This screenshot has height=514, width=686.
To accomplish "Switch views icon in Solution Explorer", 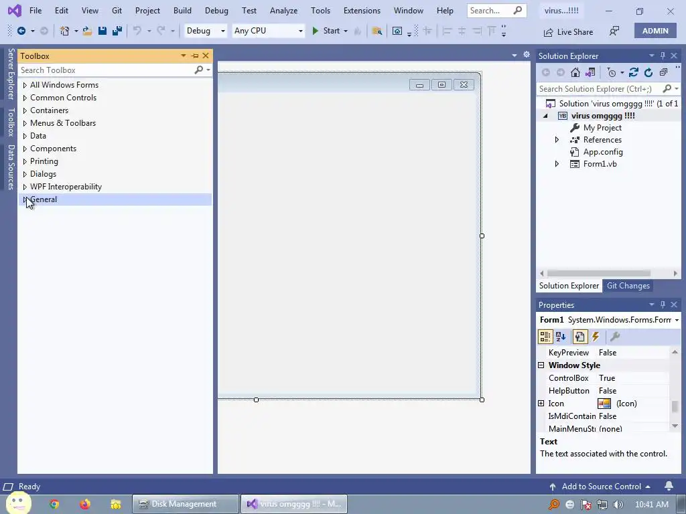I will tap(590, 72).
